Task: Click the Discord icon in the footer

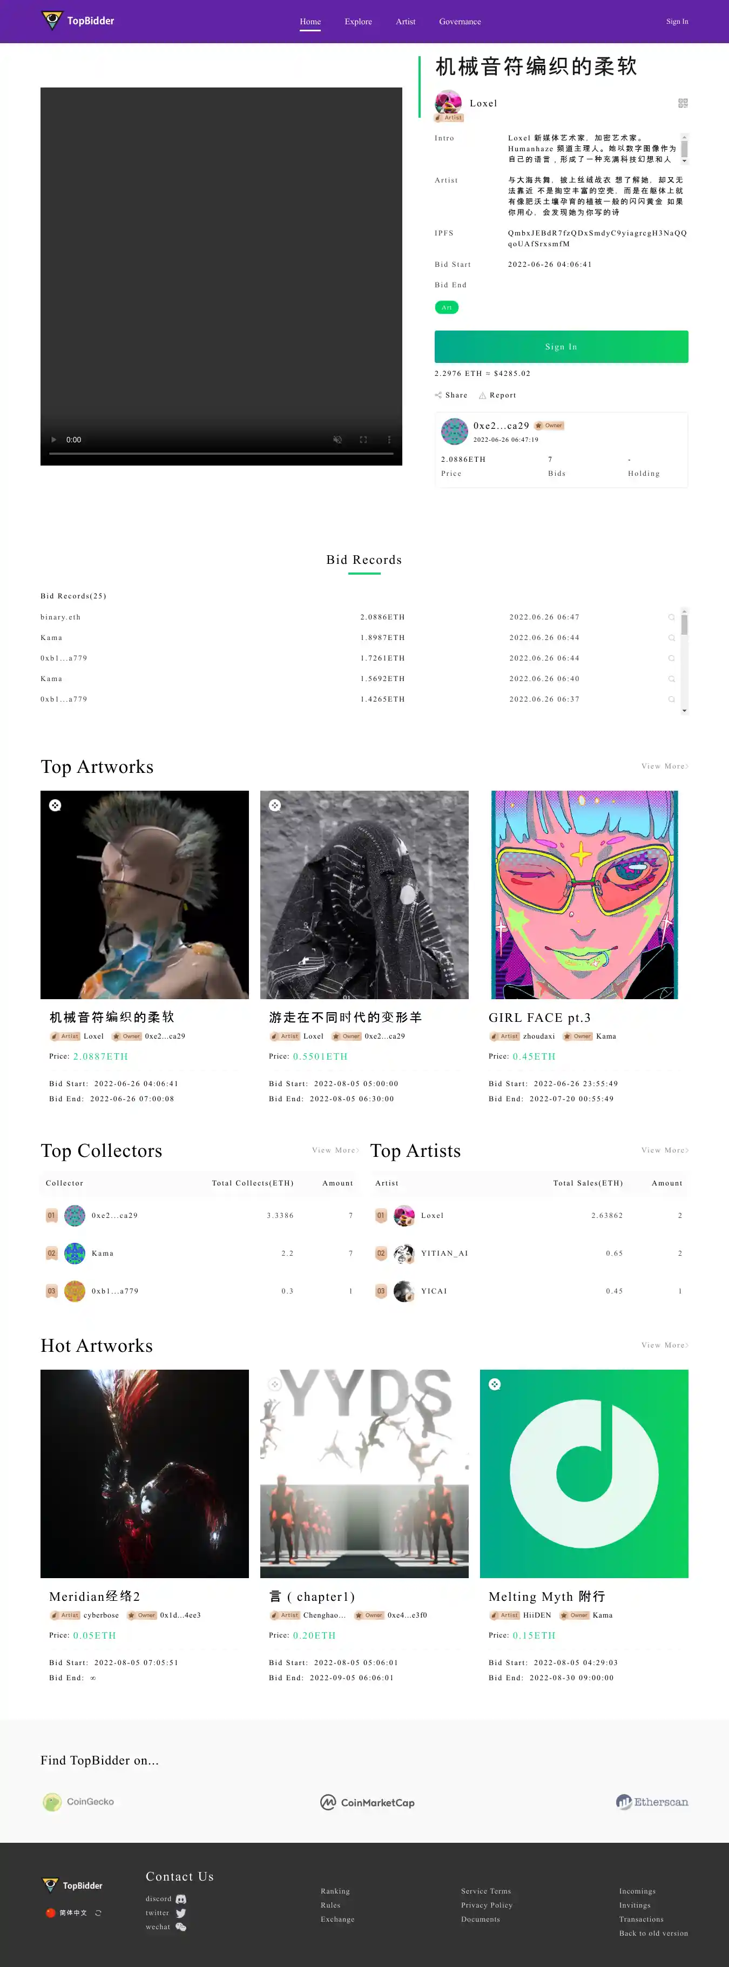Action: coord(181,1899)
